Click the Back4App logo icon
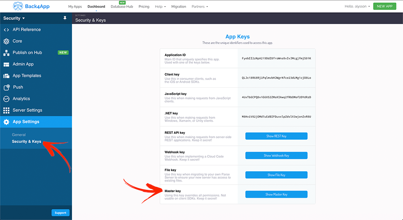This screenshot has width=403, height=220. 18,6
